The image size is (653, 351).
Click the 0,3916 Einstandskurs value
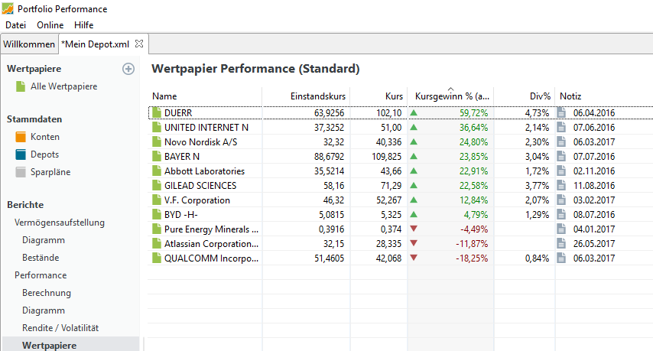click(x=331, y=229)
